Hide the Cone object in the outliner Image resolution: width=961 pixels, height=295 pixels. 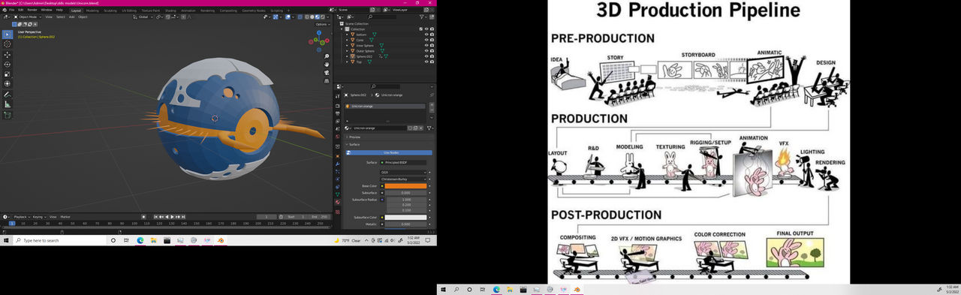427,40
